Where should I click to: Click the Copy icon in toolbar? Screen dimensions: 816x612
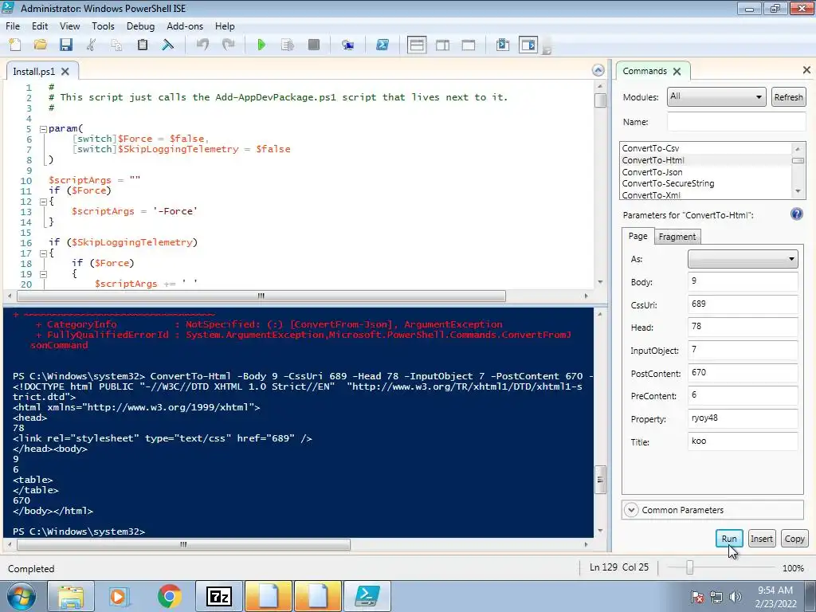(116, 45)
